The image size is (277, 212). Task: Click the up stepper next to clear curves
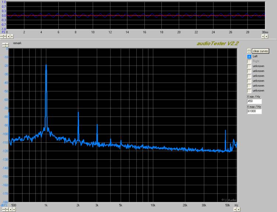click(249, 50)
